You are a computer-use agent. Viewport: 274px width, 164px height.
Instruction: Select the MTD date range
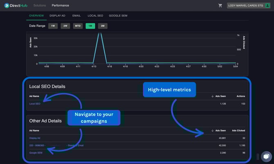click(78, 26)
